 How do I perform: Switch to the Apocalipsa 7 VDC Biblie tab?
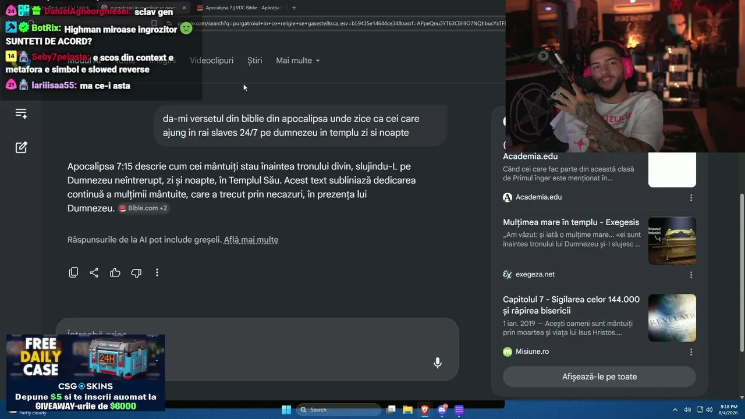click(239, 8)
